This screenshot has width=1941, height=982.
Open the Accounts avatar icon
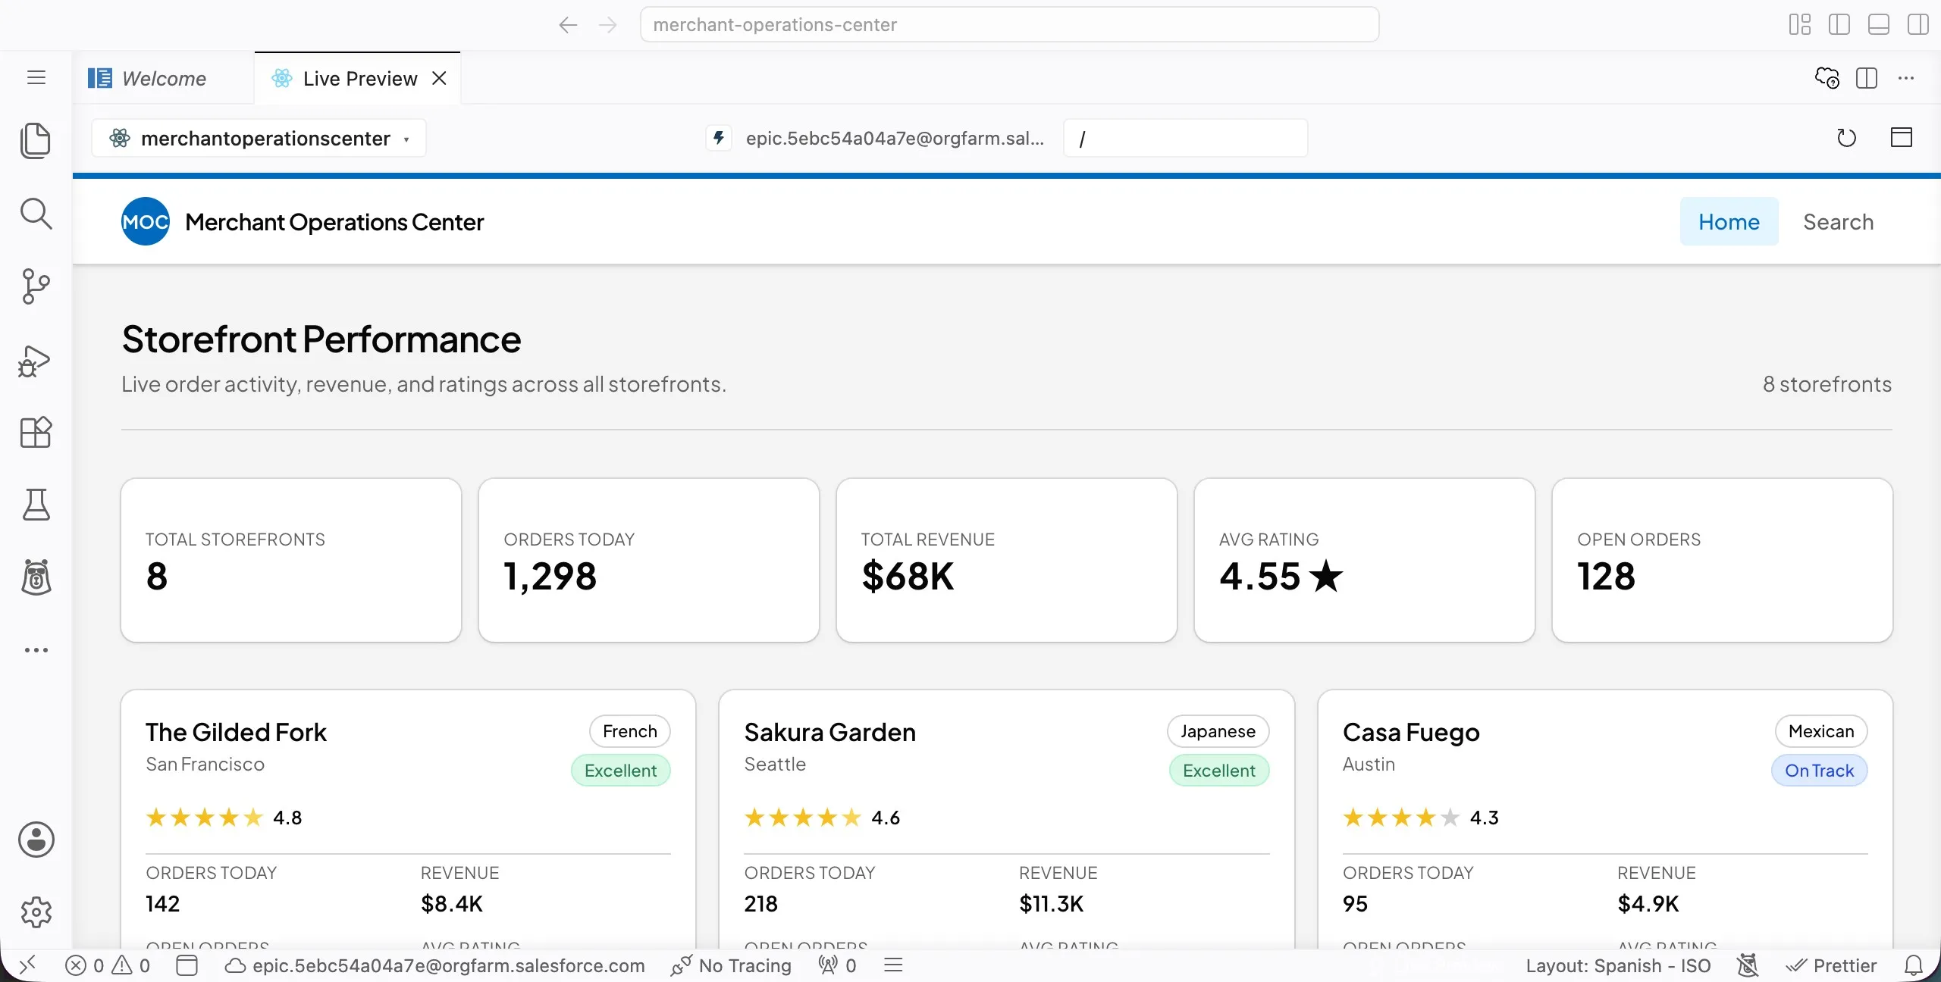tap(36, 840)
